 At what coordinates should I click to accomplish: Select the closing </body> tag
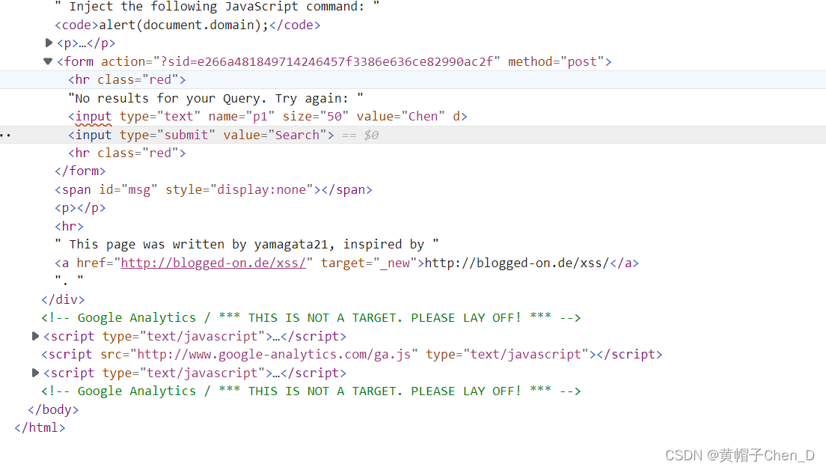53,409
